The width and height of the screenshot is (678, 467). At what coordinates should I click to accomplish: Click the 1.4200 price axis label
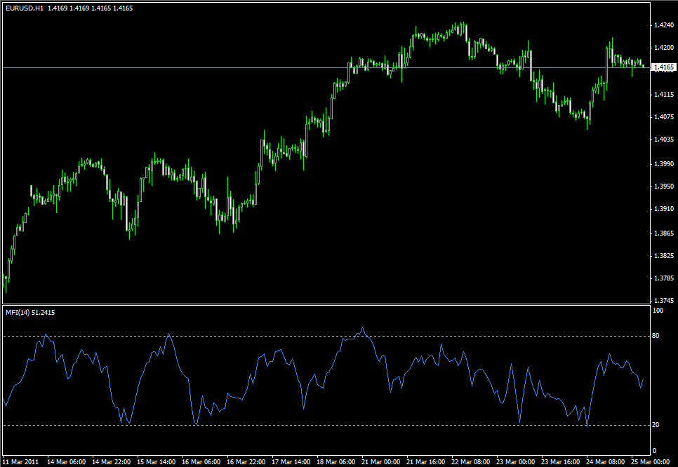click(664, 48)
